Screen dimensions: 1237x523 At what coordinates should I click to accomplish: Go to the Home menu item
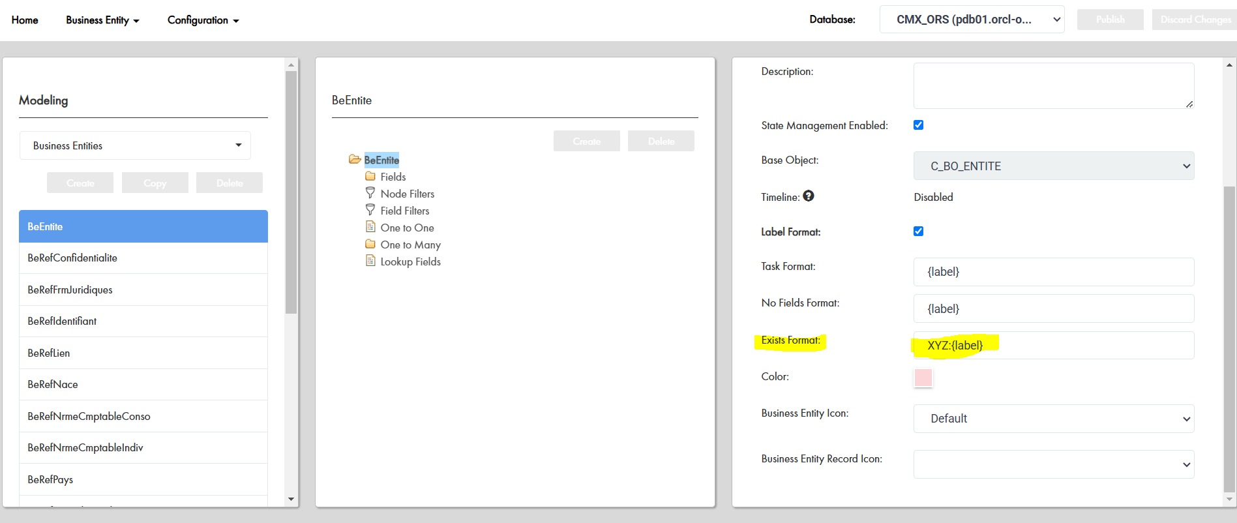coord(25,20)
